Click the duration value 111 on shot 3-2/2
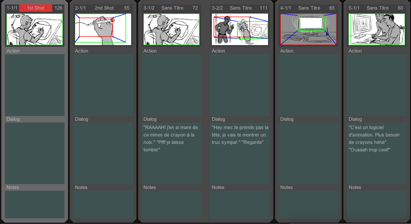 click(264, 8)
